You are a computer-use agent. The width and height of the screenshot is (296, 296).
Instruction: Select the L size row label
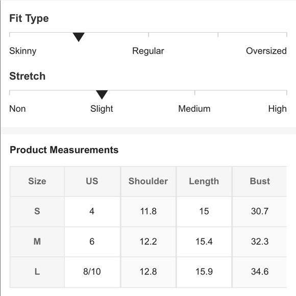[37, 272]
